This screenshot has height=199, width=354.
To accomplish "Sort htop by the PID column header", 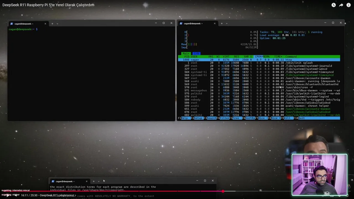I will click(x=187, y=57).
